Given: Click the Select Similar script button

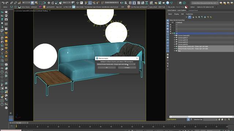Looking at the screenshot, I should click(80, 7).
